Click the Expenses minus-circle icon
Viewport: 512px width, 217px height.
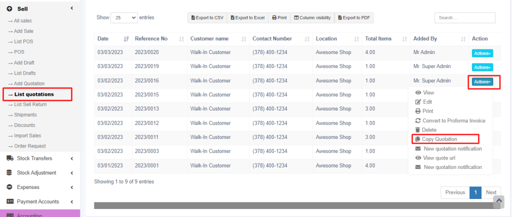[x=9, y=187]
